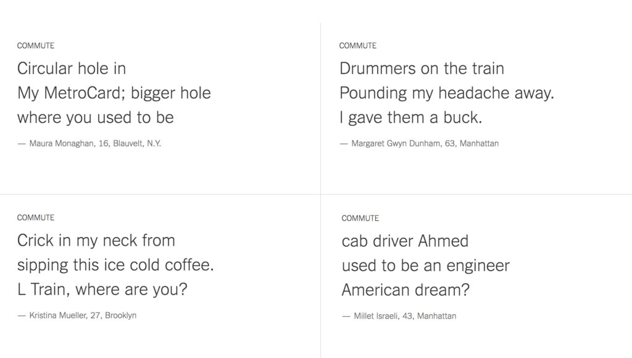Click the COMMUTE label above the Drummers haiku
The width and height of the screenshot is (632, 358).
(x=357, y=46)
